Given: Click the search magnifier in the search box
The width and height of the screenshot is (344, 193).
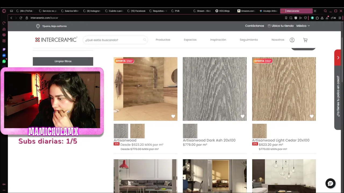Looking at the screenshot, I should [x=145, y=40].
